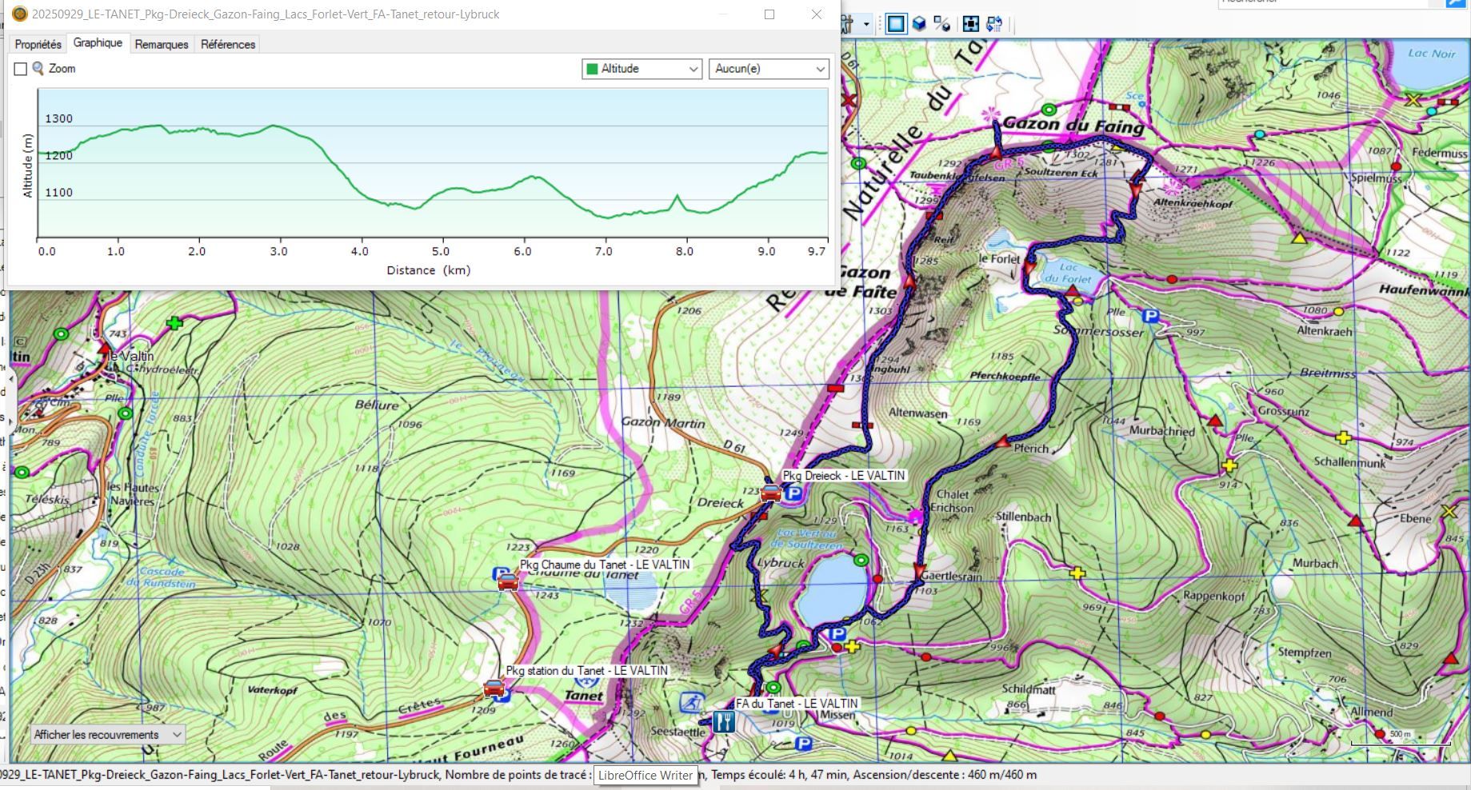The height and width of the screenshot is (790, 1471).
Task: Click the 2D map view icon
Action: tap(896, 24)
